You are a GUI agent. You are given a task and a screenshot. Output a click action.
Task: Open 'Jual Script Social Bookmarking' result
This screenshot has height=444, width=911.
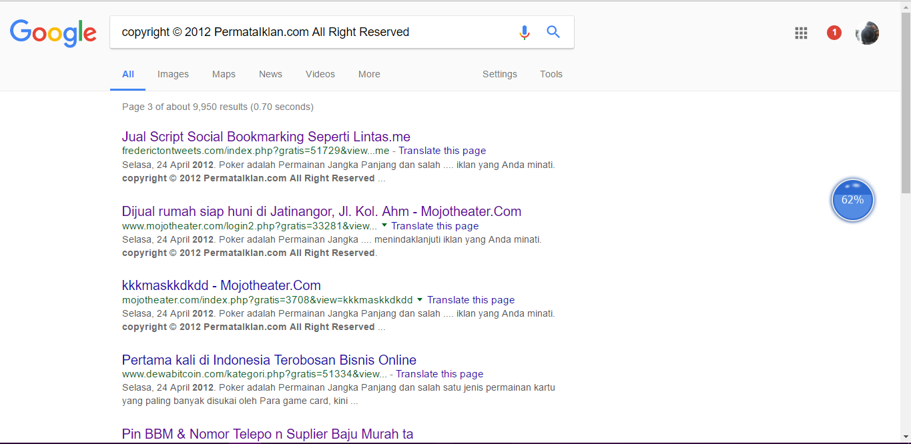point(266,137)
